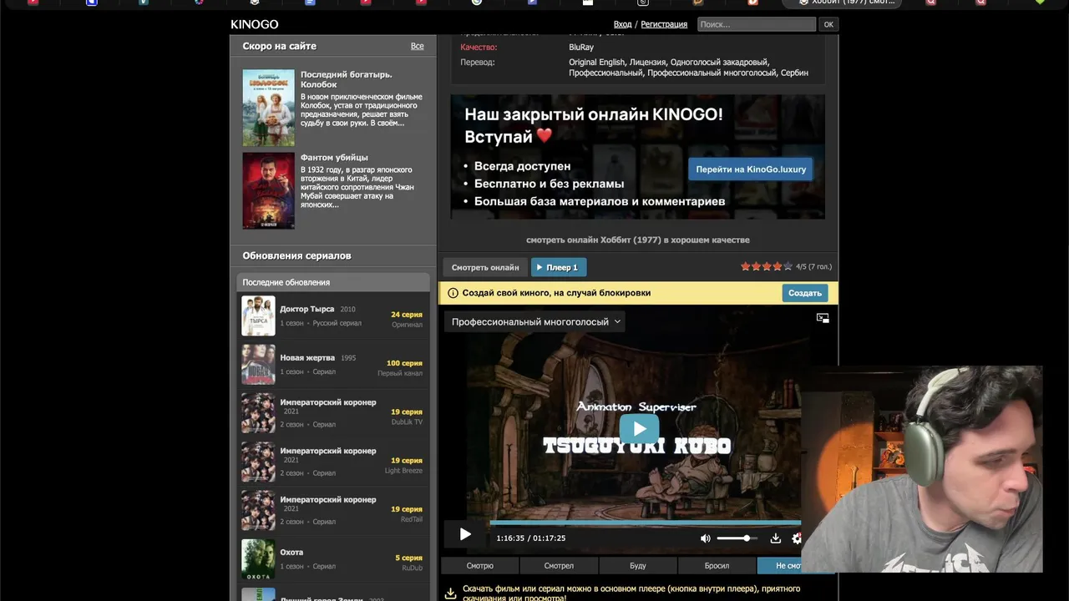This screenshot has width=1069, height=601.
Task: Click the Создать button in the yellow banner
Action: pos(805,293)
